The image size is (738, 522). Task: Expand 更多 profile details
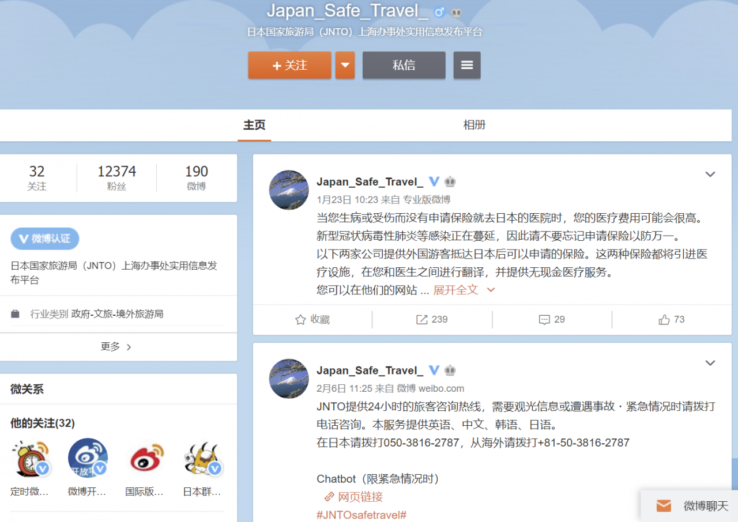[x=116, y=347]
